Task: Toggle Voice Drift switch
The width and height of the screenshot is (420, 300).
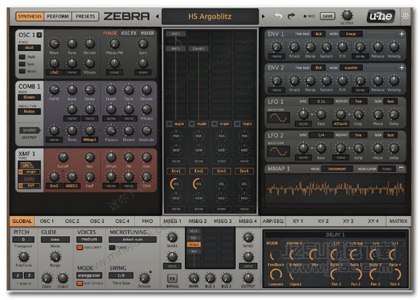Action: [x=80, y=247]
